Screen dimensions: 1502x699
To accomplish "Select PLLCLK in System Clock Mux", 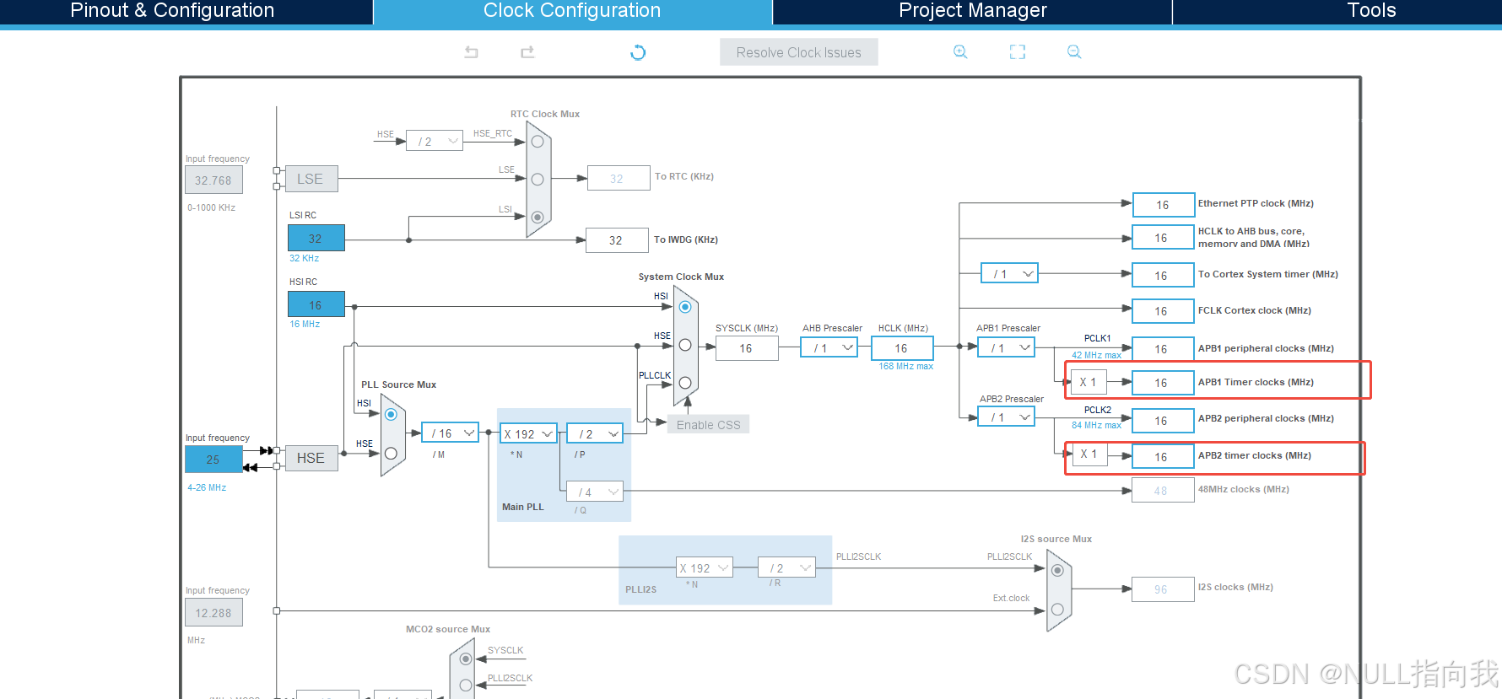I will pos(685,383).
